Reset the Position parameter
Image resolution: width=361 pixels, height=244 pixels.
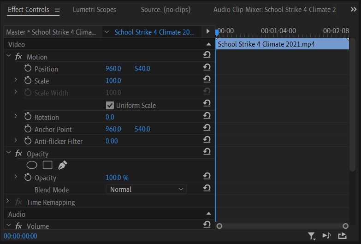coord(207,67)
